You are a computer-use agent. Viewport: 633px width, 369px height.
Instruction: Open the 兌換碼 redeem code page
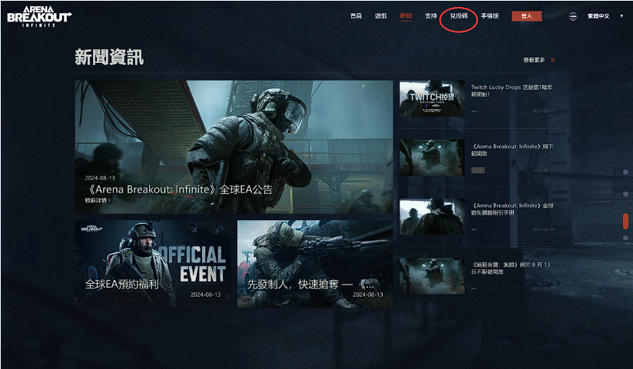tap(459, 16)
